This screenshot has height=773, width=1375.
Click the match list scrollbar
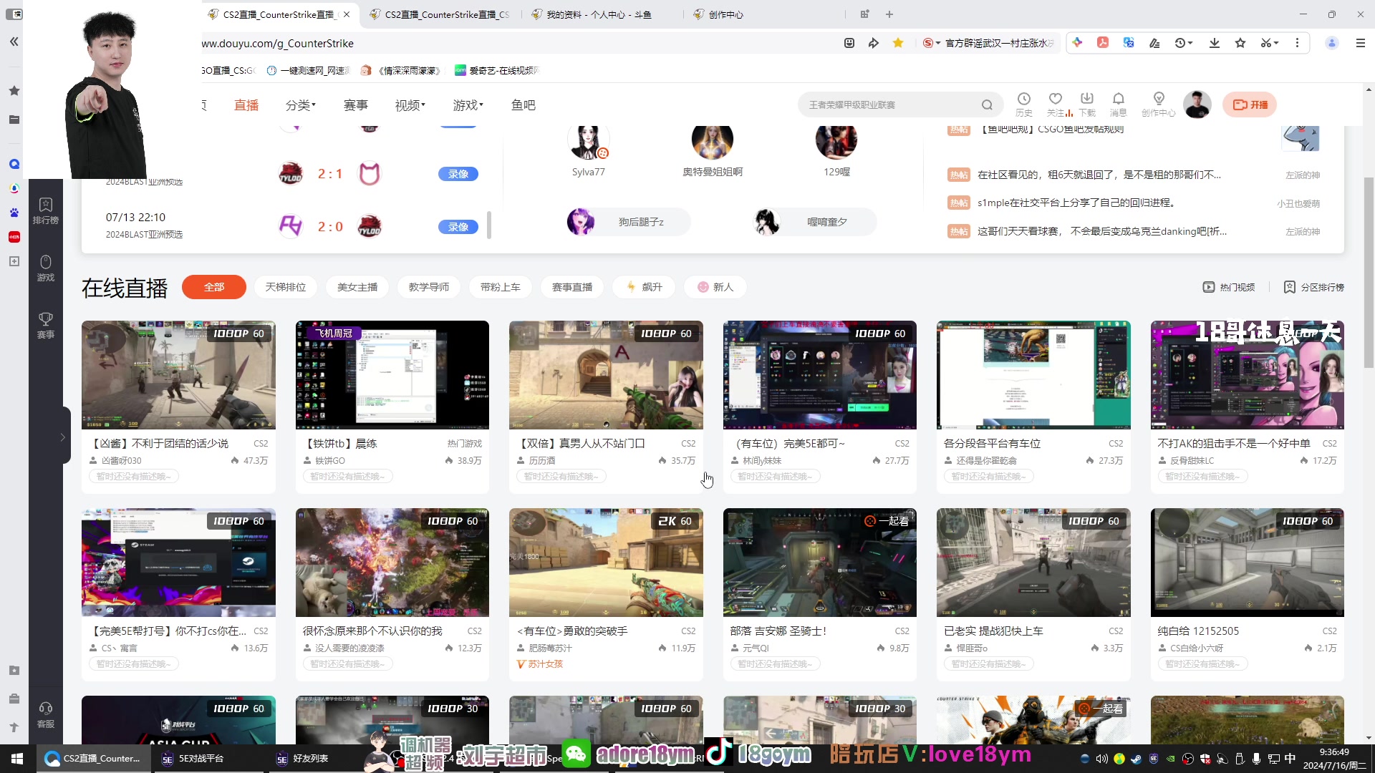489,225
